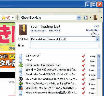Close the browser window
Image resolution: width=104 pixels, height=96 pixels.
[x=100, y=4]
